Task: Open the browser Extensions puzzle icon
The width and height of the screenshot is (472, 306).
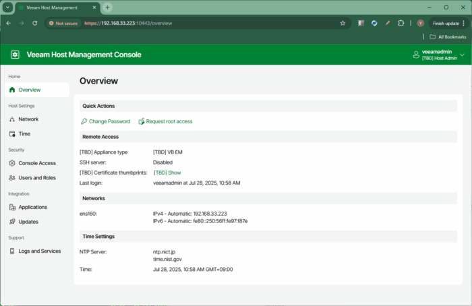Action: click(401, 23)
